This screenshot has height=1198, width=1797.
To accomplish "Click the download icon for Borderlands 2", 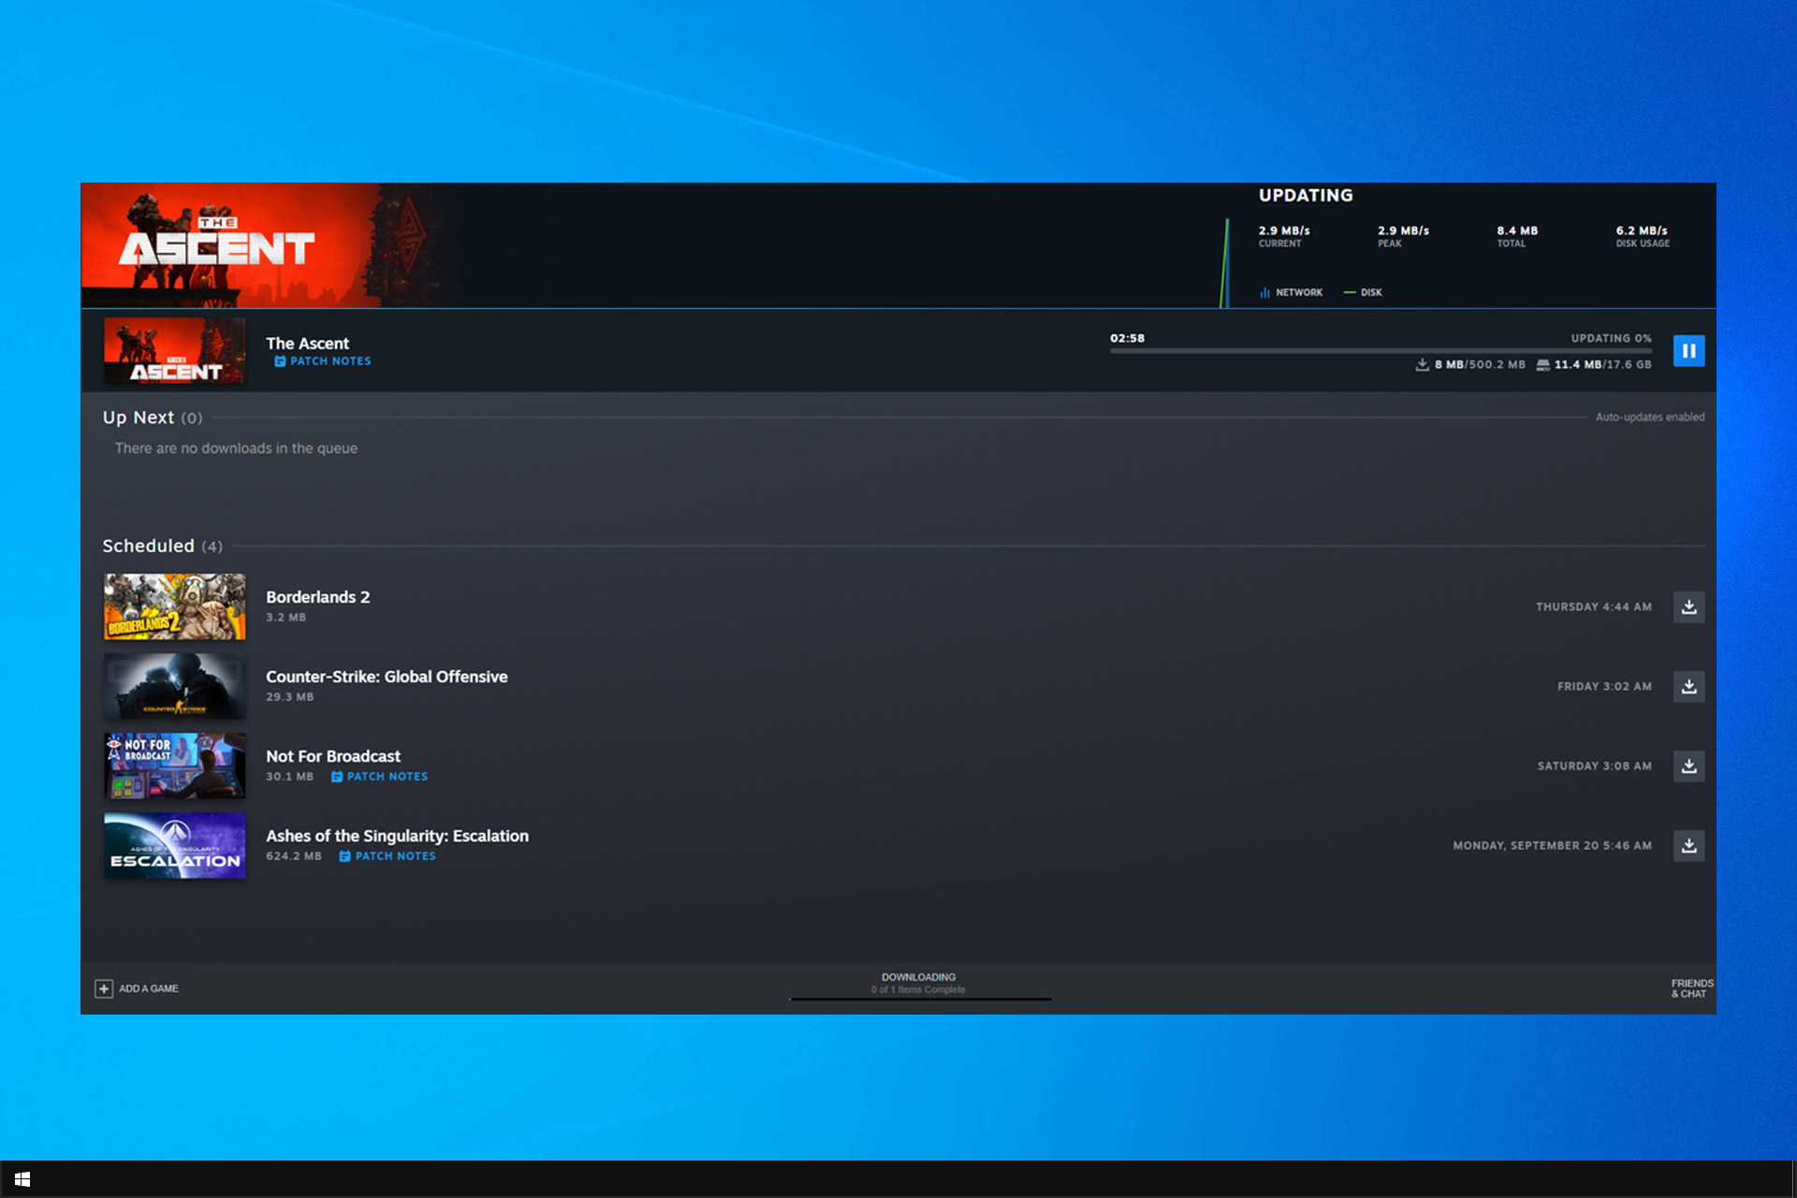I will [1690, 606].
